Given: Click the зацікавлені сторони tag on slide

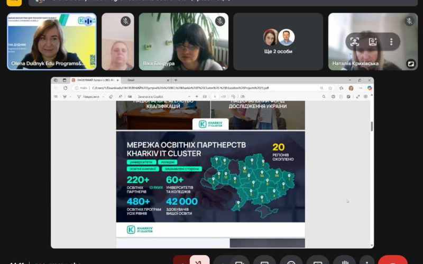Looking at the screenshot, I should click(x=182, y=169).
